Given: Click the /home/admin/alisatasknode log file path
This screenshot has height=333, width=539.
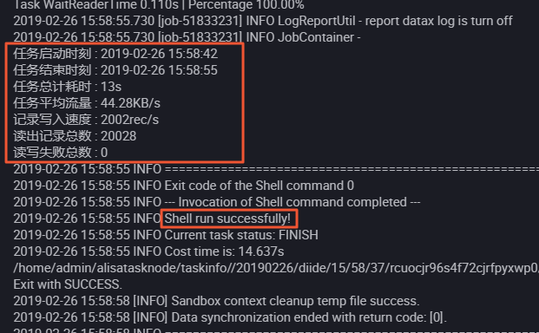Looking at the screenshot, I should (276, 268).
